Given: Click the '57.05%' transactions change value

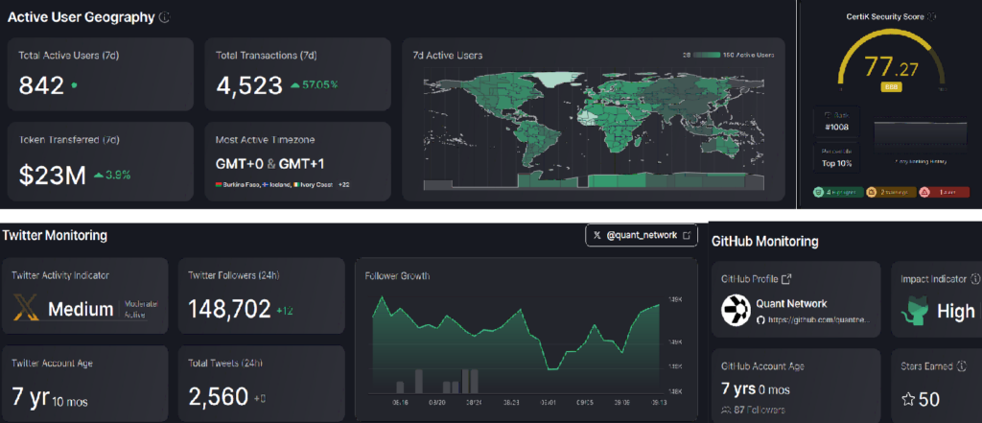Looking at the screenshot, I should point(320,85).
